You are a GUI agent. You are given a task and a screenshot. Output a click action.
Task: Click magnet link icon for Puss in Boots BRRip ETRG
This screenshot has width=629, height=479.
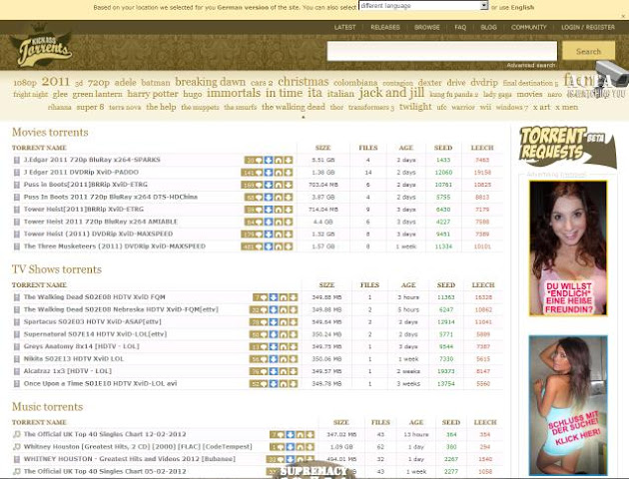(279, 185)
